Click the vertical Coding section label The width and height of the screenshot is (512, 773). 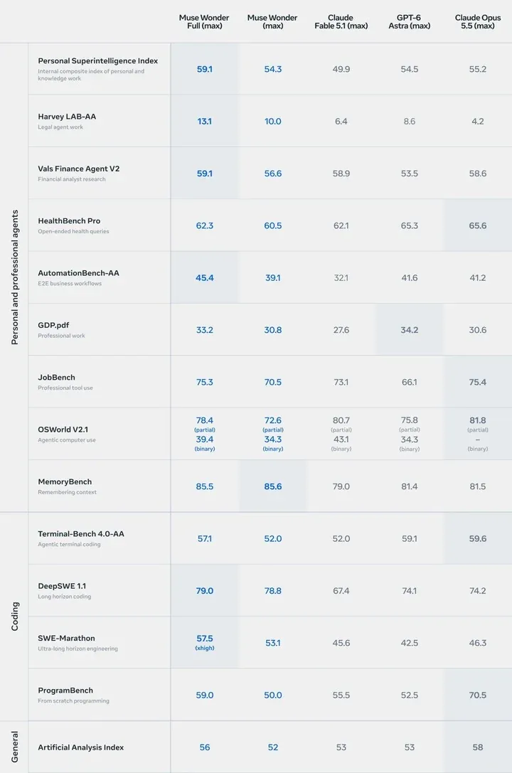pos(15,617)
